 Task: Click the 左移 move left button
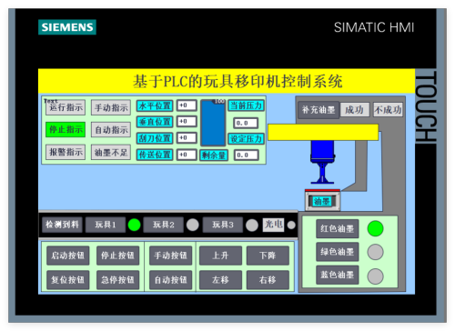pos(220,280)
